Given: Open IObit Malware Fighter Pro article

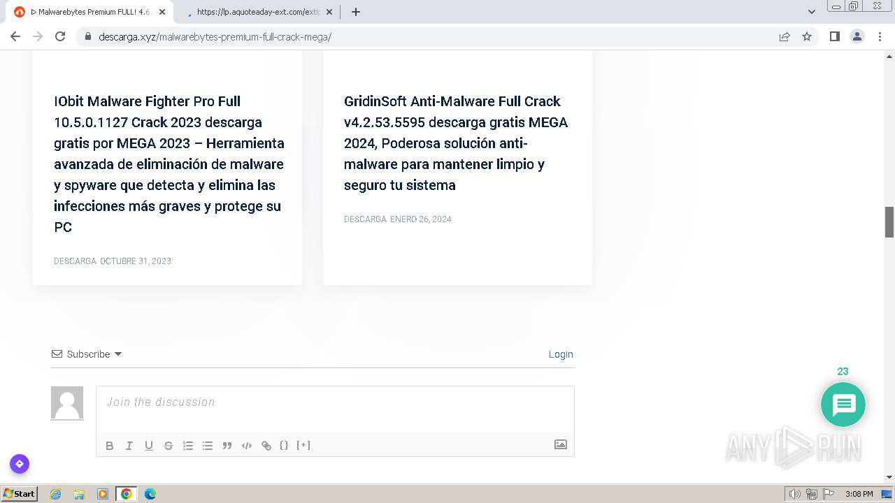Looking at the screenshot, I should pos(169,164).
